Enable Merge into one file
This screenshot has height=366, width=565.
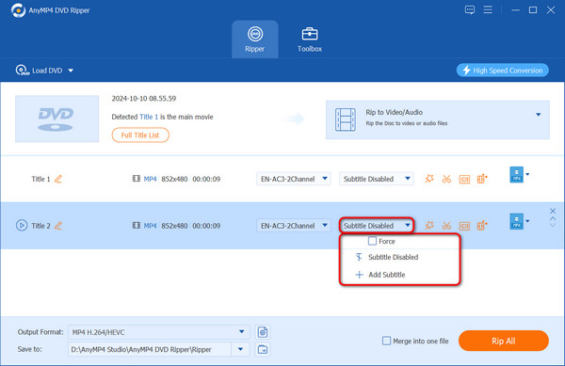386,341
